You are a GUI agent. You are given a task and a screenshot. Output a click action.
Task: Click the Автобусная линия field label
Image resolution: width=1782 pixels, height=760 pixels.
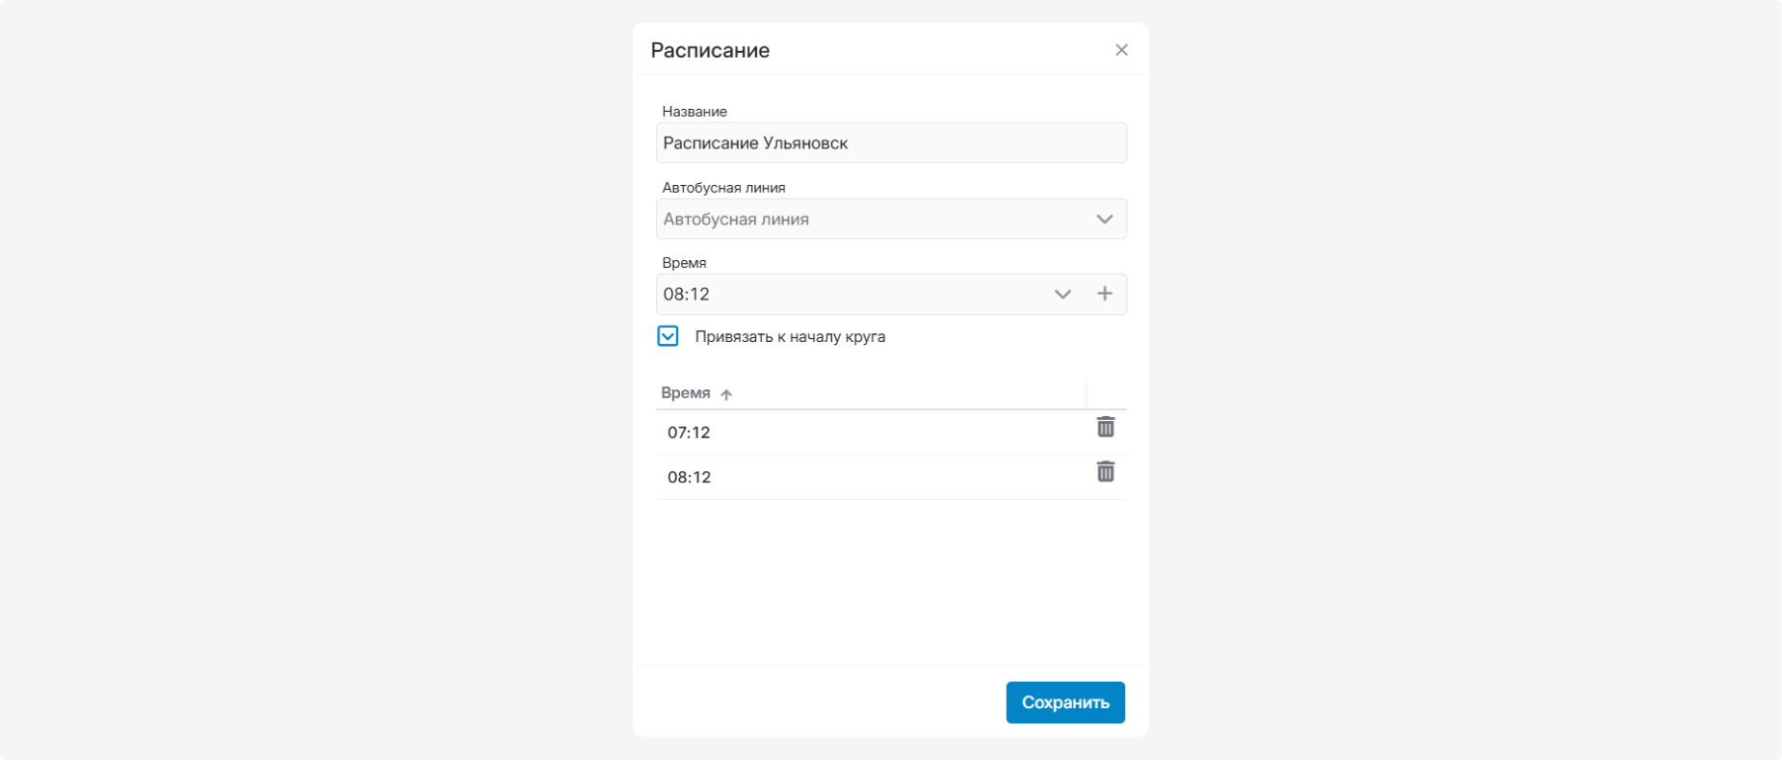(x=723, y=188)
